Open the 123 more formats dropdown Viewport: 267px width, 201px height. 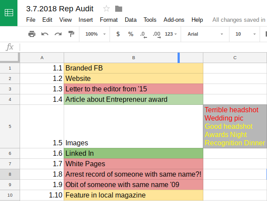(x=171, y=34)
